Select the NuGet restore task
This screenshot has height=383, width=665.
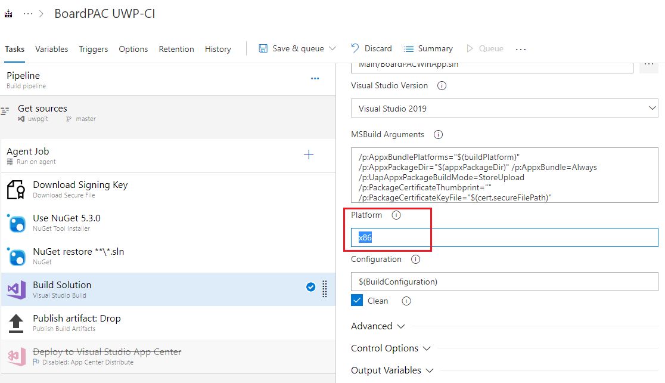[168, 256]
